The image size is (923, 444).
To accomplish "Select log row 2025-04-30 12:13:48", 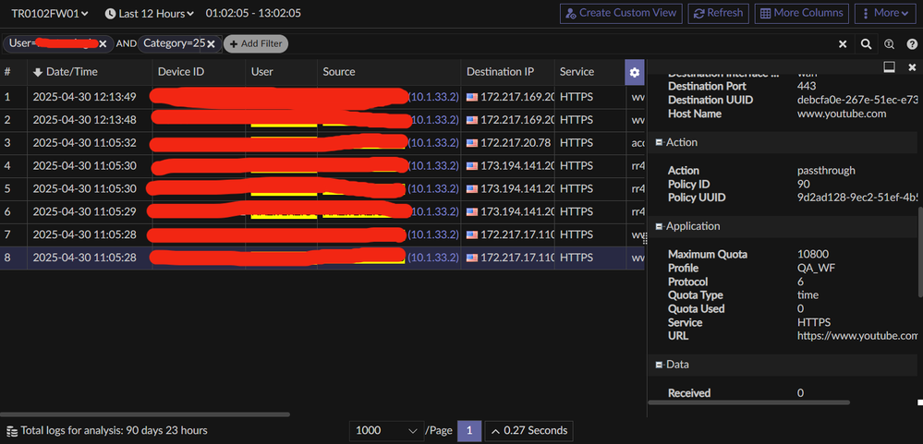I will (322, 120).
